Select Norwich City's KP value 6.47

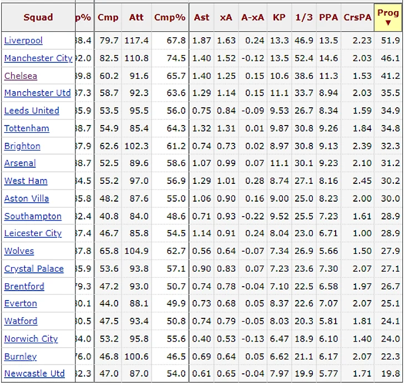tap(279, 339)
